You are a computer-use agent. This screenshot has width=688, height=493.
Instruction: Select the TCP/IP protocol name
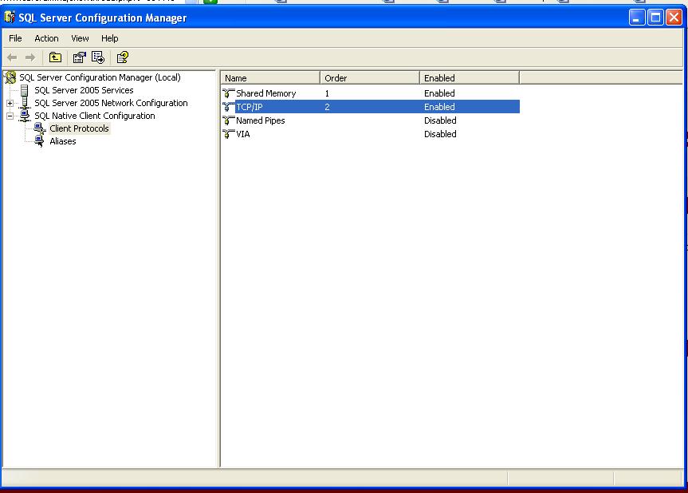tap(250, 107)
